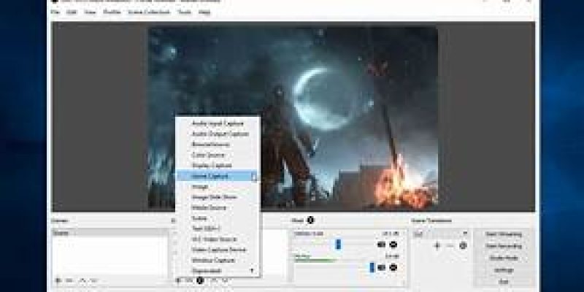Open transition properties gear icon

coord(463,246)
